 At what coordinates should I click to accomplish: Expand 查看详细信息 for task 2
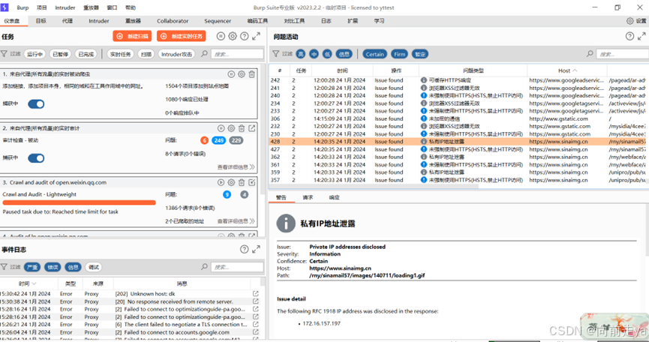pyautogui.click(x=236, y=167)
